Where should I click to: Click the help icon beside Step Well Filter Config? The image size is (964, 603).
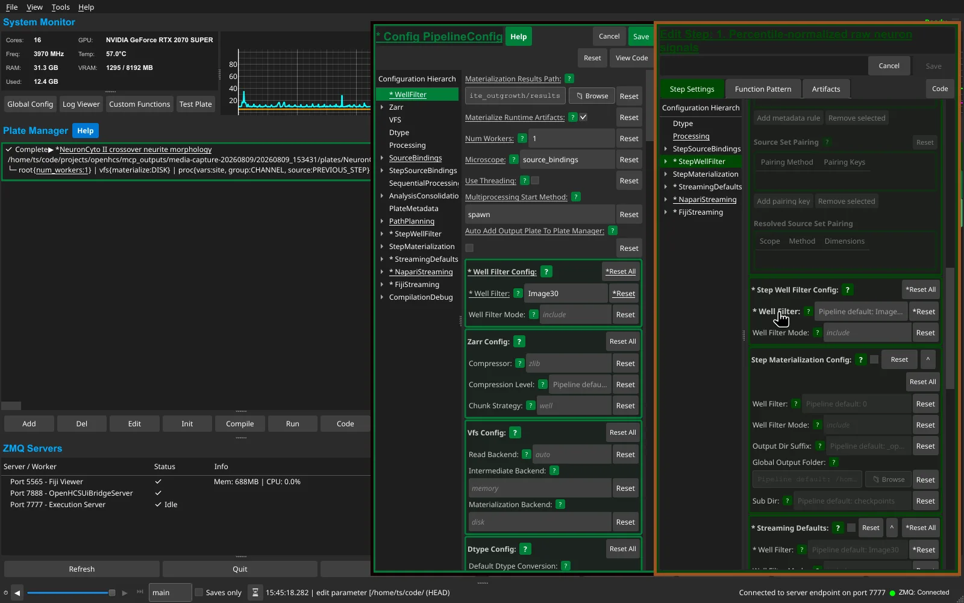(x=847, y=290)
